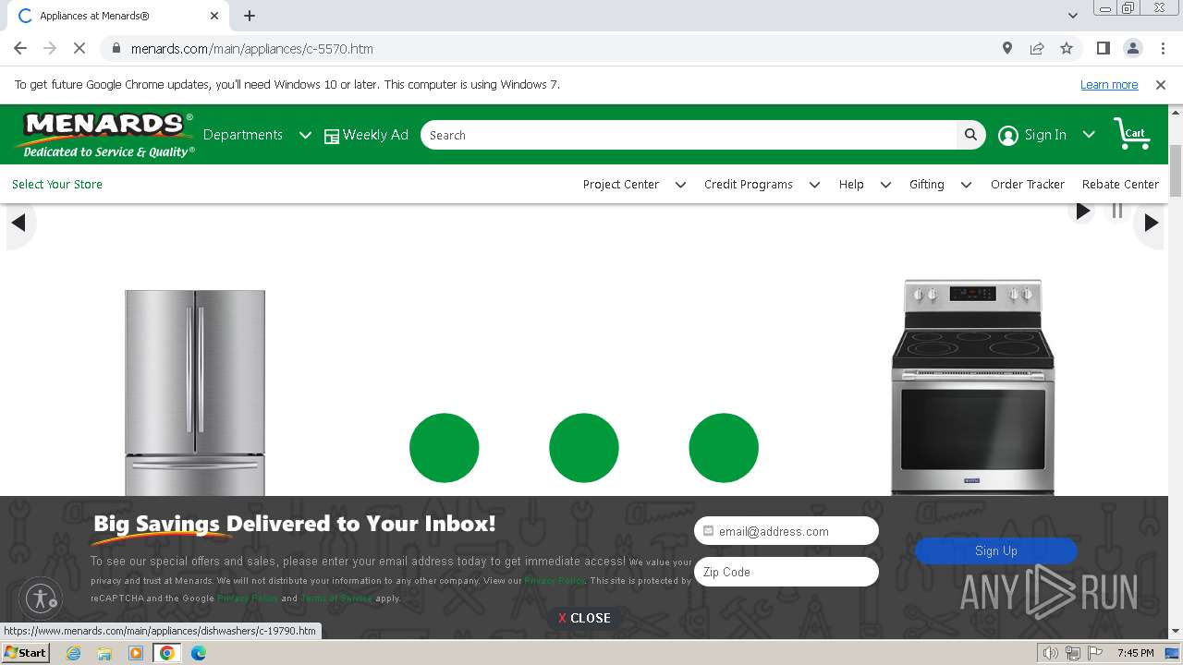Viewport: 1183px width, 665px height.
Task: Click the email address input field
Action: 787,531
